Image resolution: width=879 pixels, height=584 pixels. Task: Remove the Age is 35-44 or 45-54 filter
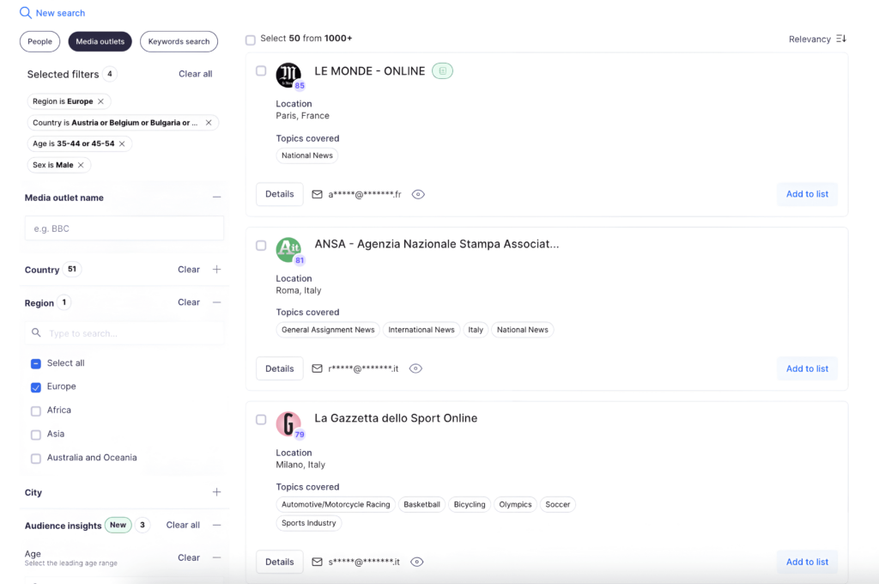pos(122,143)
